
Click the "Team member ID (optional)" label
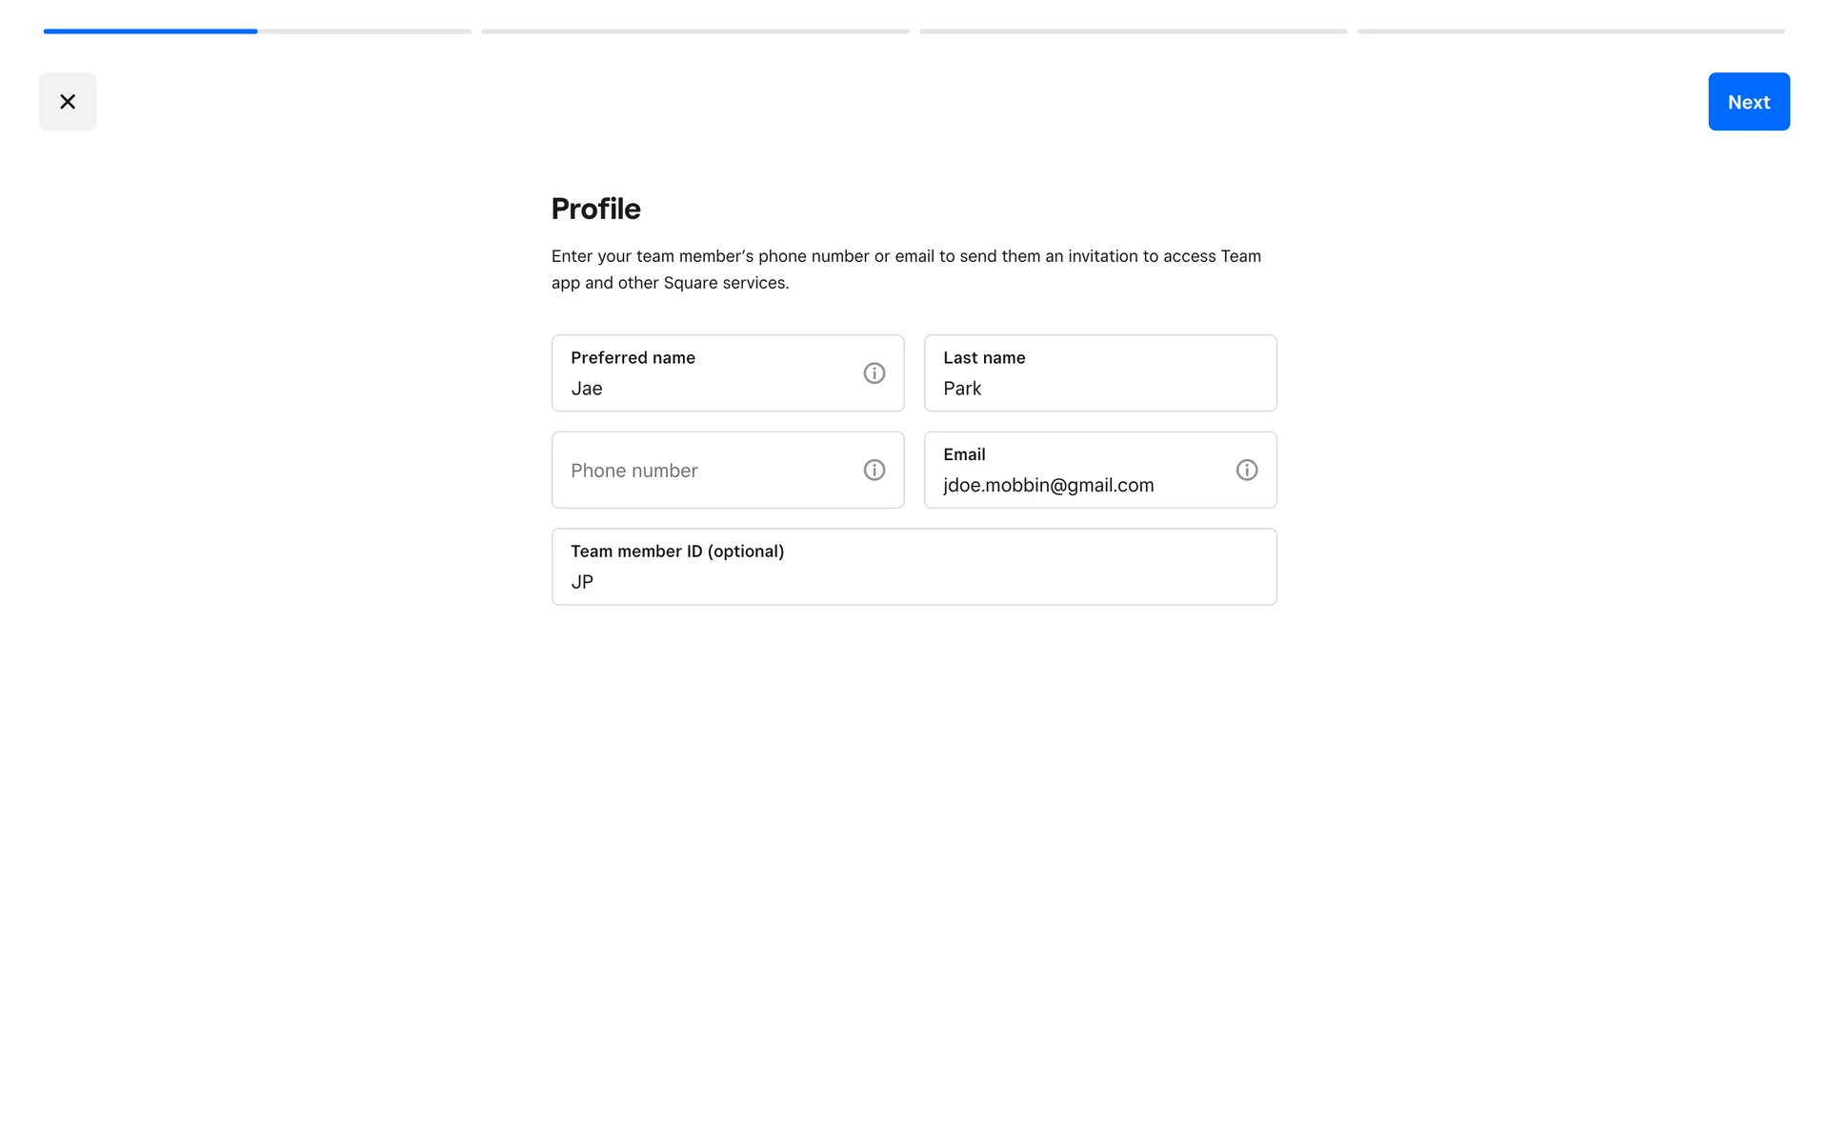tap(677, 551)
